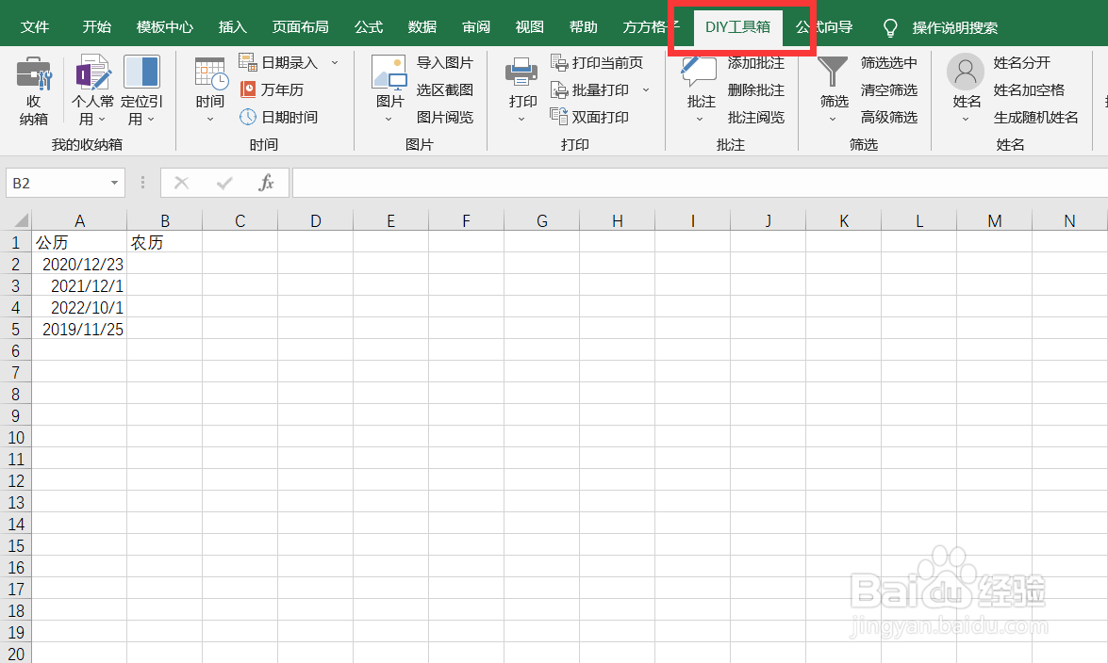This screenshot has width=1108, height=663.
Task: Open the 批注 comment icon
Action: 699,73
